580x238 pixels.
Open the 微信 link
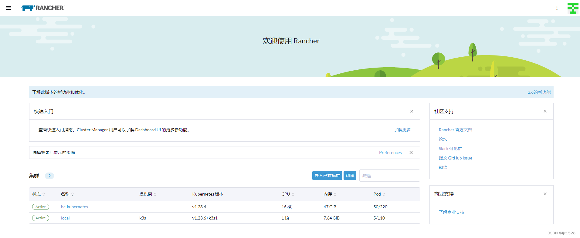443,167
